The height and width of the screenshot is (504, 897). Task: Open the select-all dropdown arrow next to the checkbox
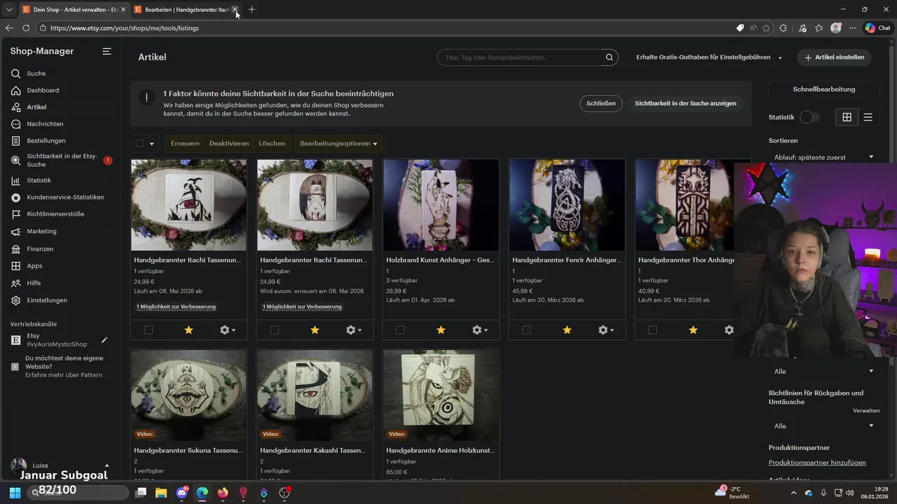pyautogui.click(x=151, y=143)
